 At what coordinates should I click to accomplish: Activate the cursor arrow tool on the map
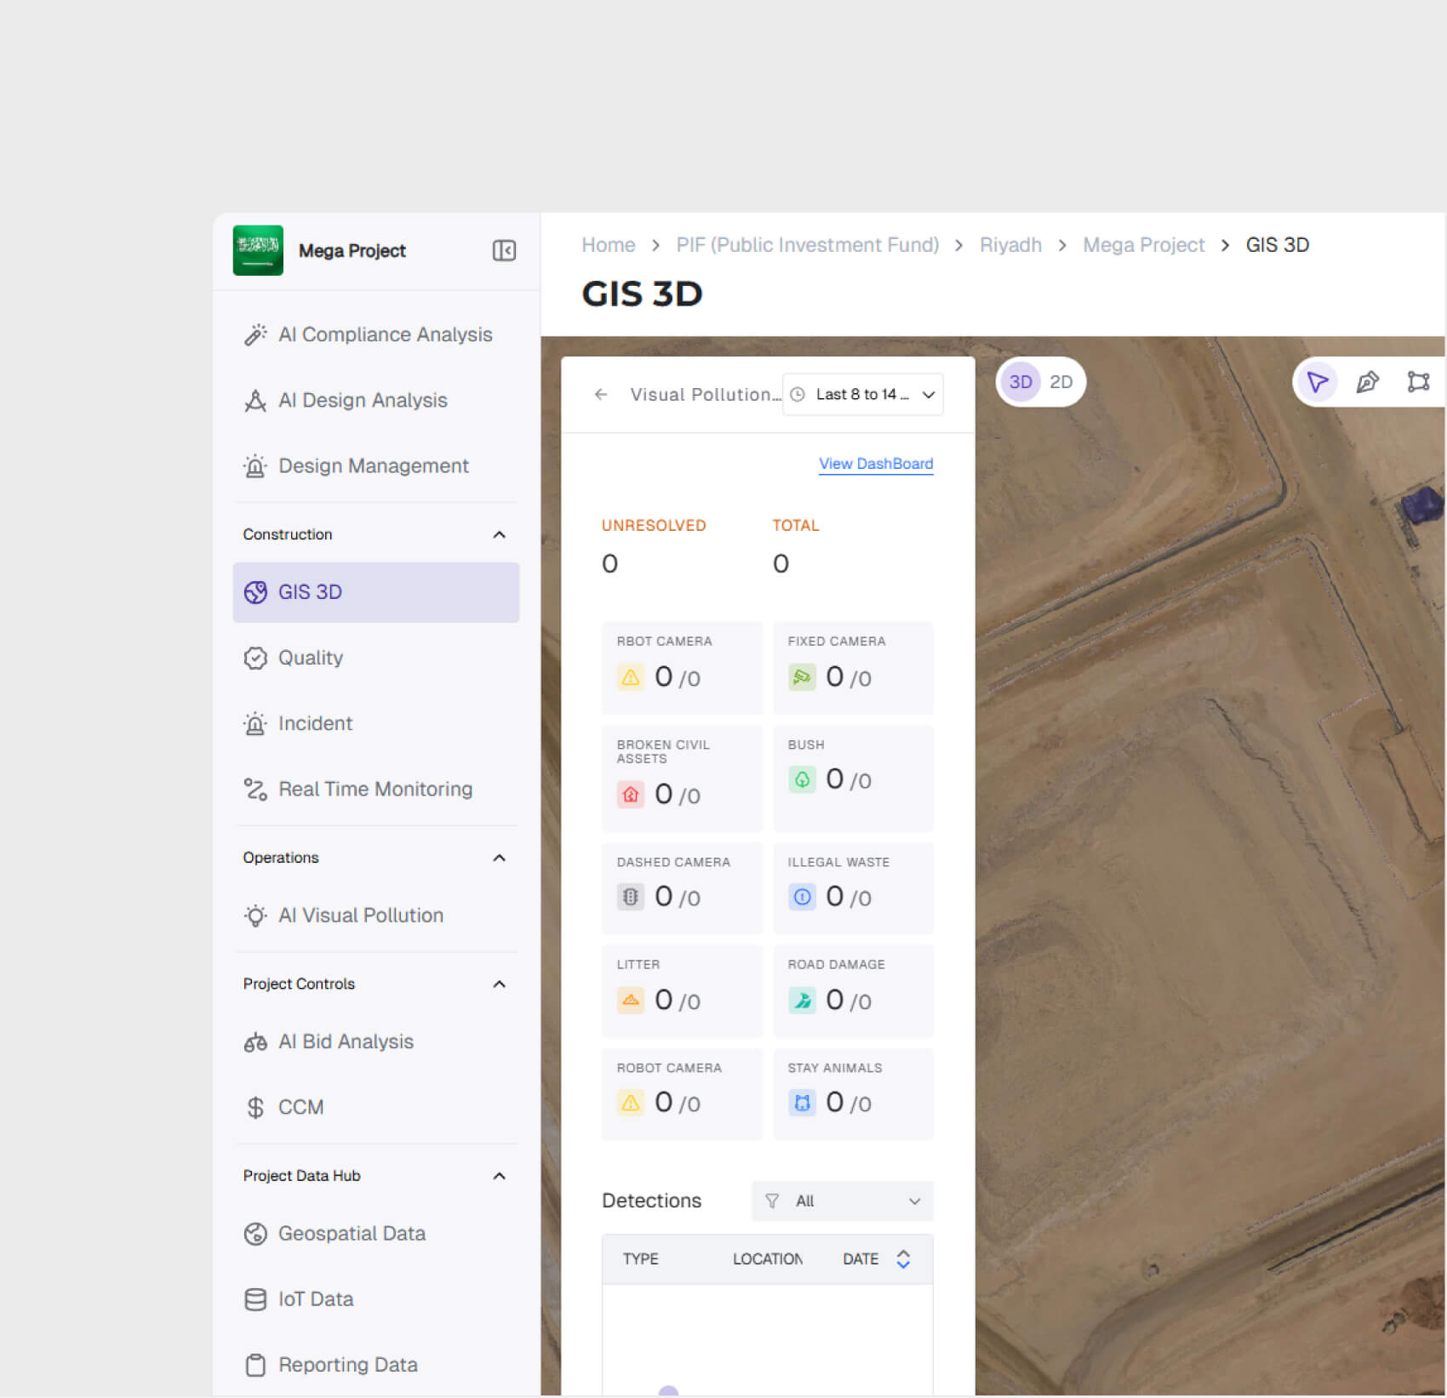tap(1317, 382)
